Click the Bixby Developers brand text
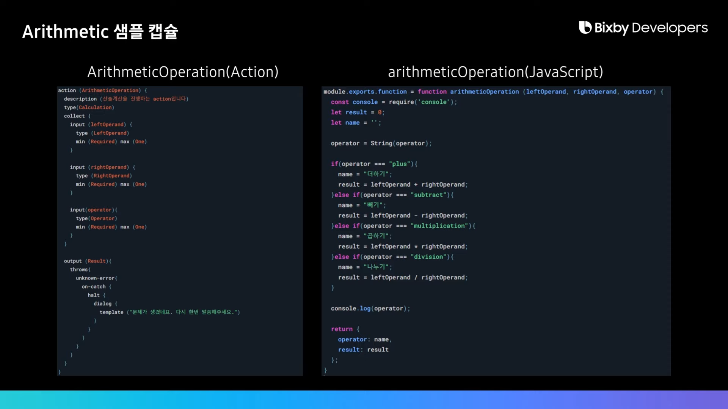Image resolution: width=728 pixels, height=409 pixels. point(651,28)
